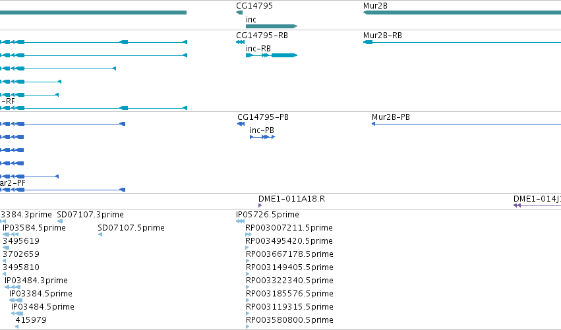Click the CG14795-PB protein arrows
This screenshot has height=330, width=561.
(x=241, y=124)
